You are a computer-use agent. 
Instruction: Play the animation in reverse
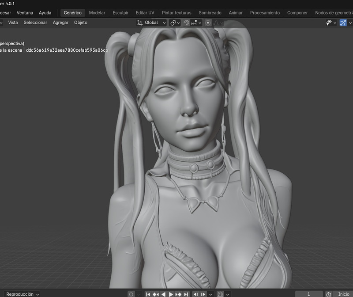pos(163,294)
